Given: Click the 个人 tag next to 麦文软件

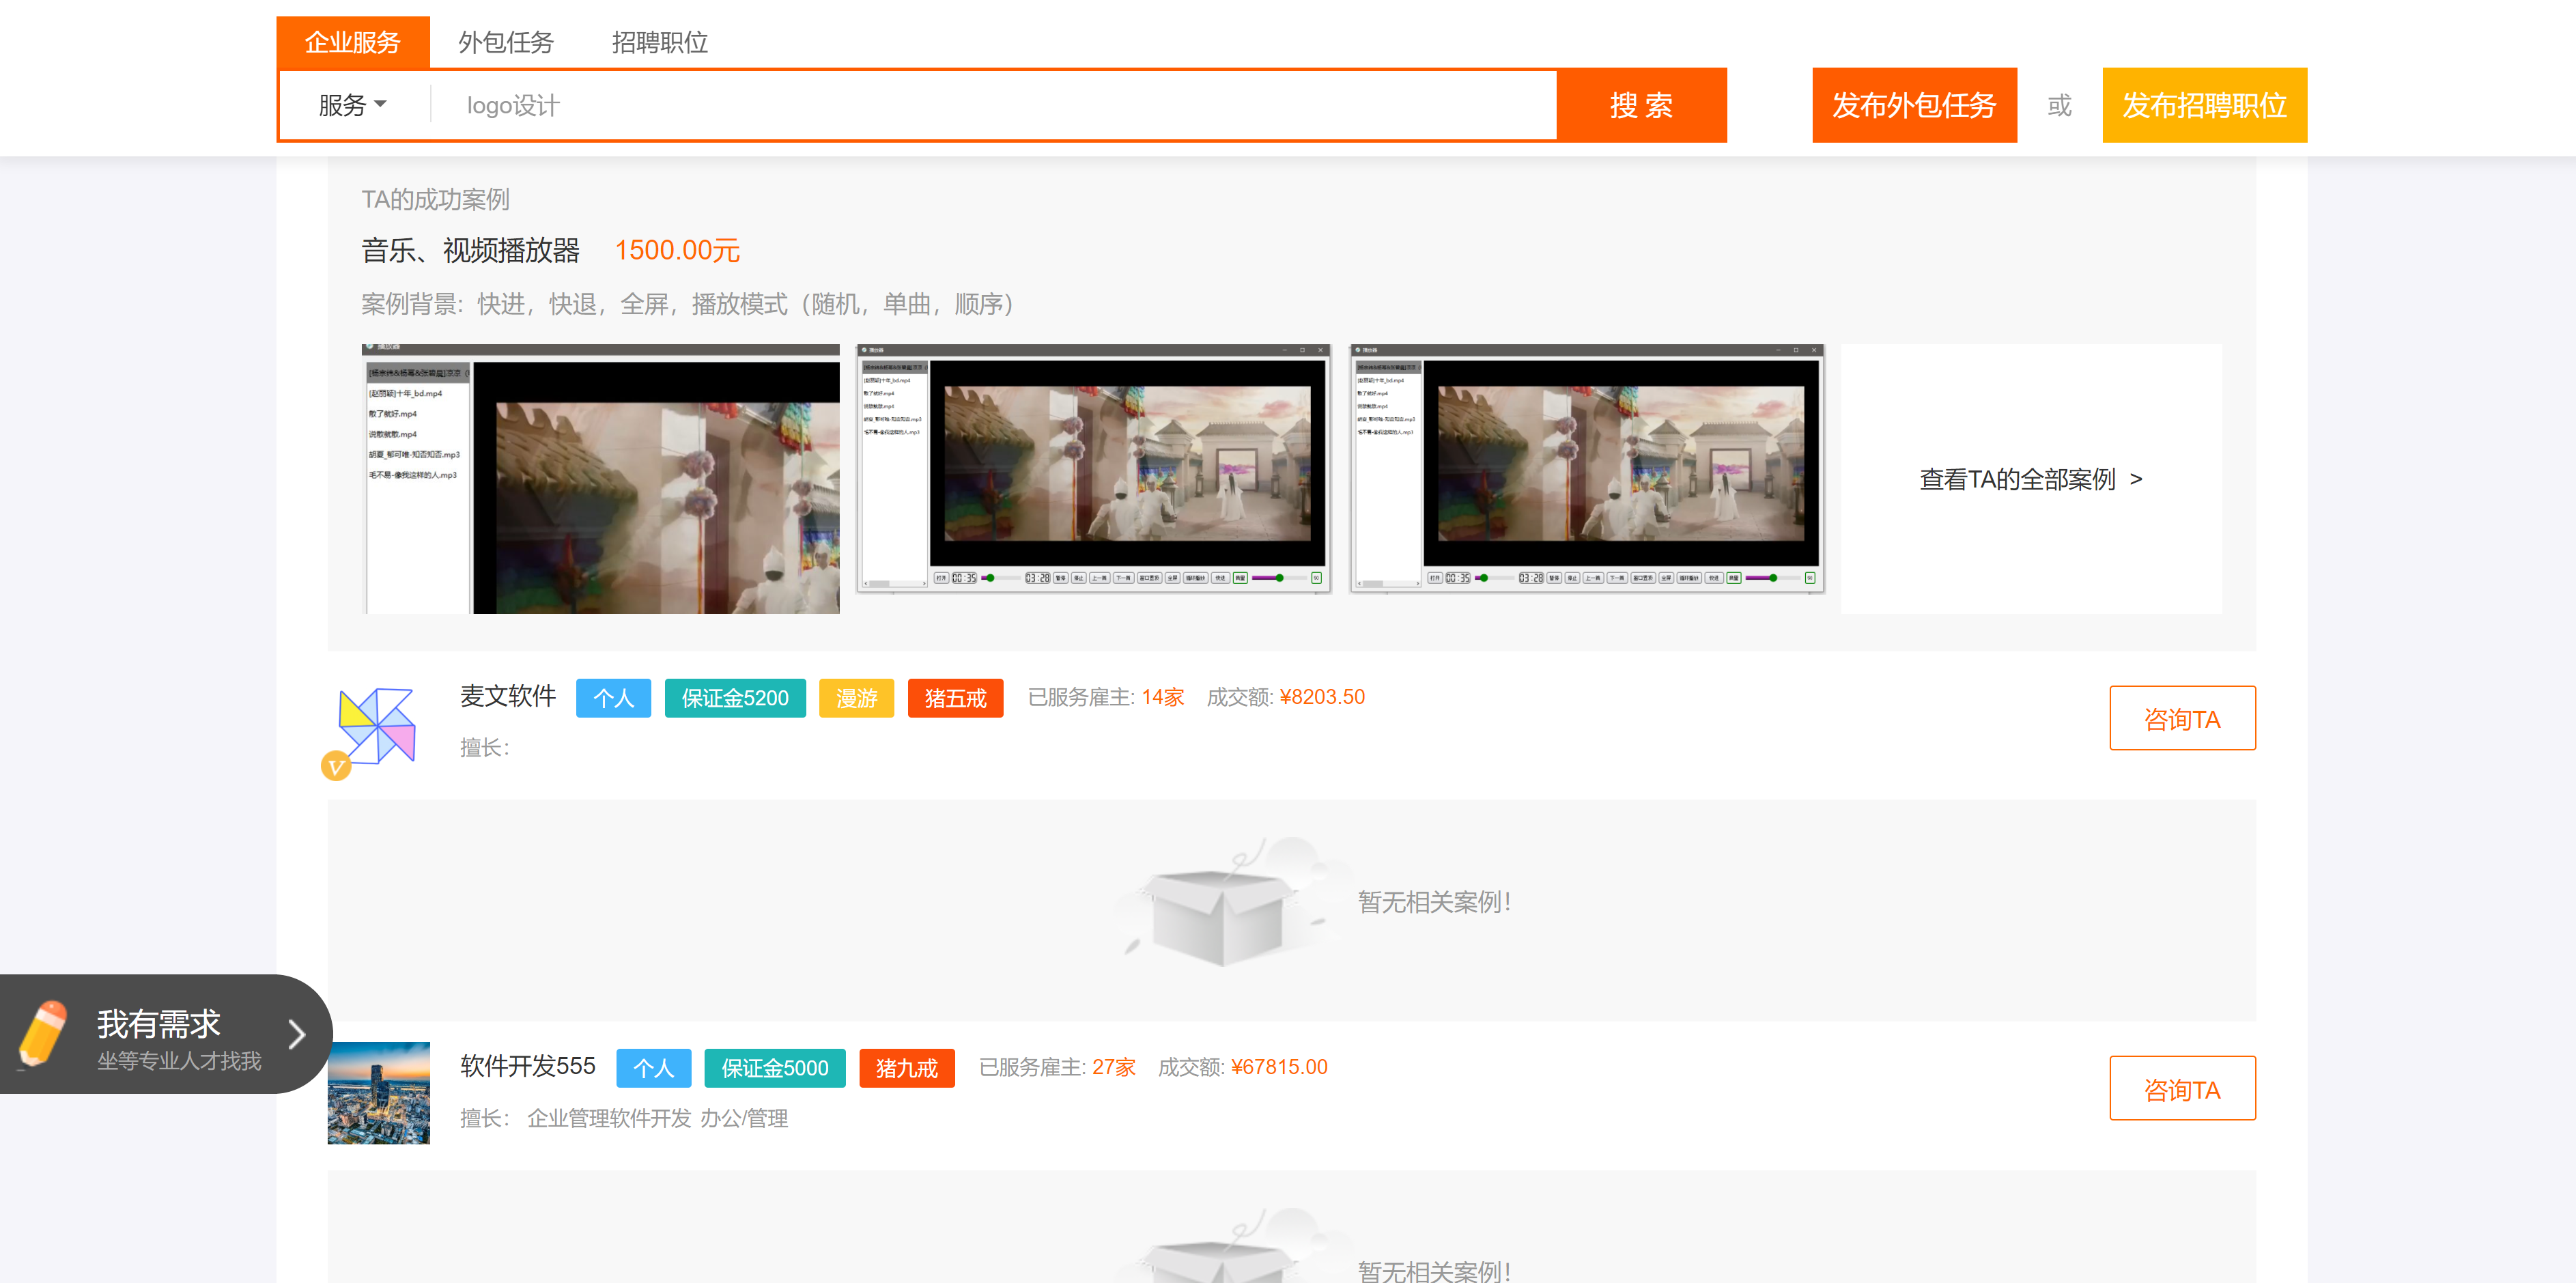Looking at the screenshot, I should [x=613, y=698].
